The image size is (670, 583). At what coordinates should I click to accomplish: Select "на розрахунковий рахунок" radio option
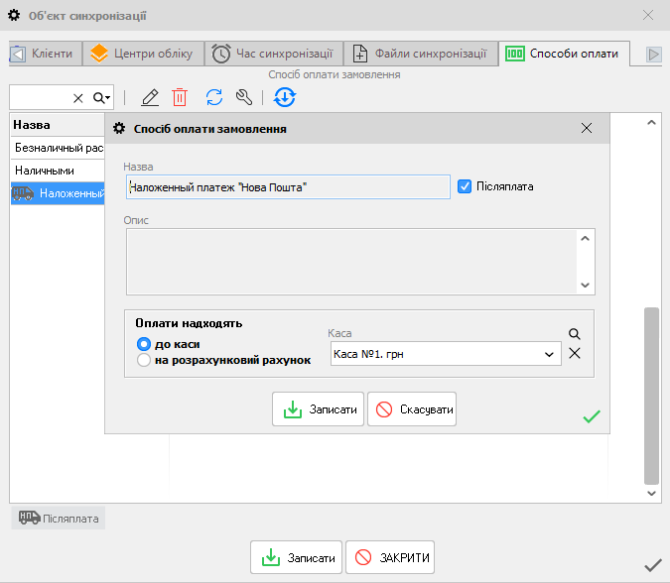143,360
